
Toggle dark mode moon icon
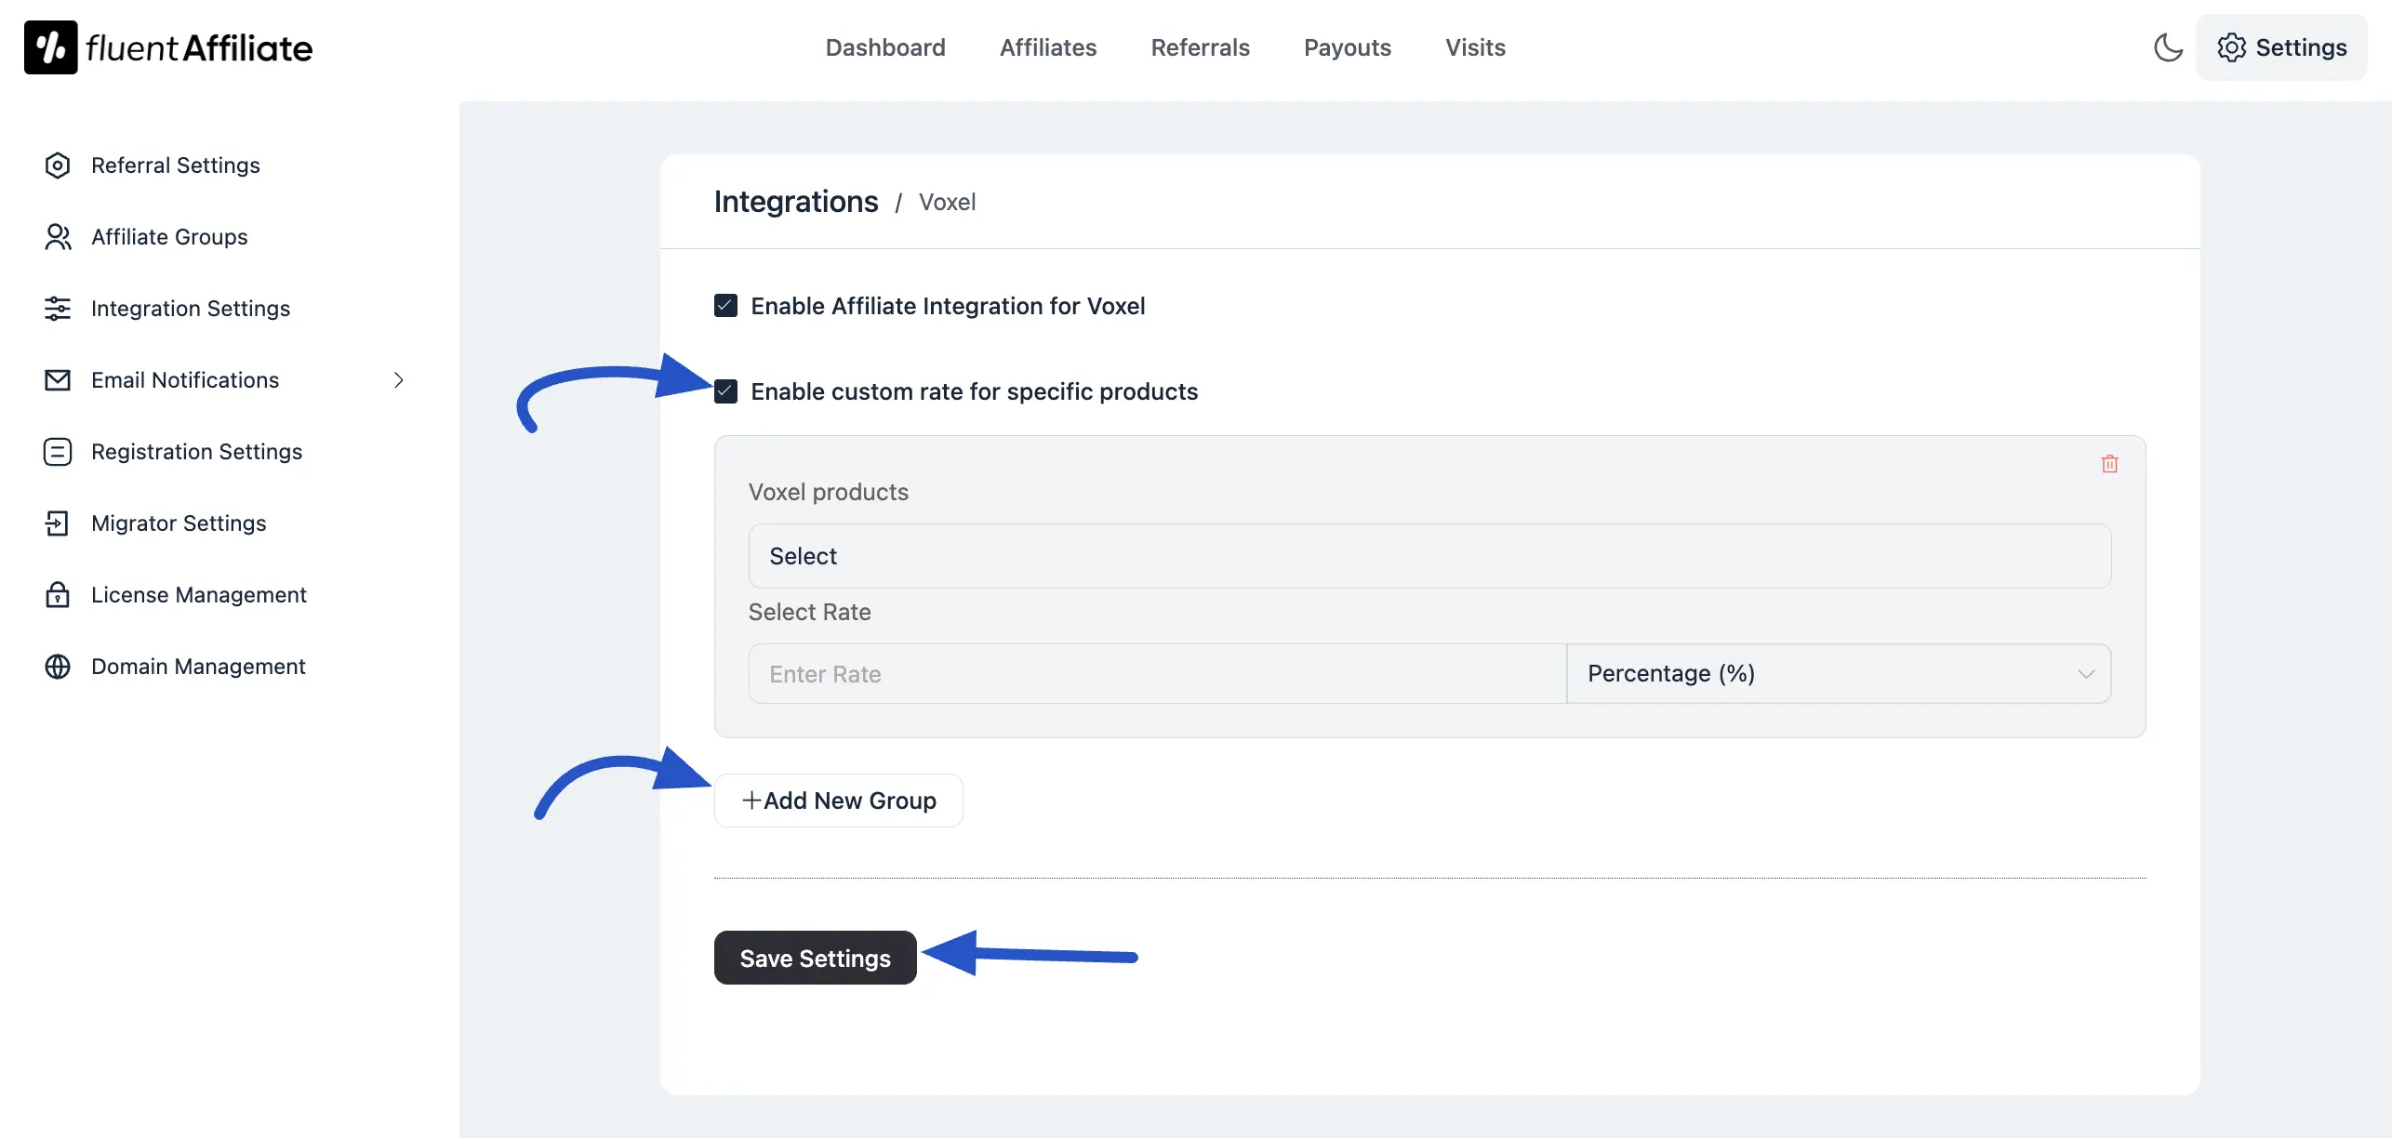pyautogui.click(x=2168, y=47)
